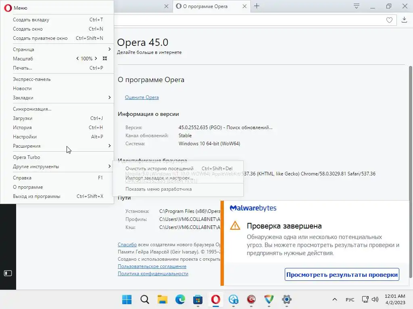Select 'Синхронизация...' menu item
This screenshot has width=413, height=309.
pyautogui.click(x=57, y=109)
